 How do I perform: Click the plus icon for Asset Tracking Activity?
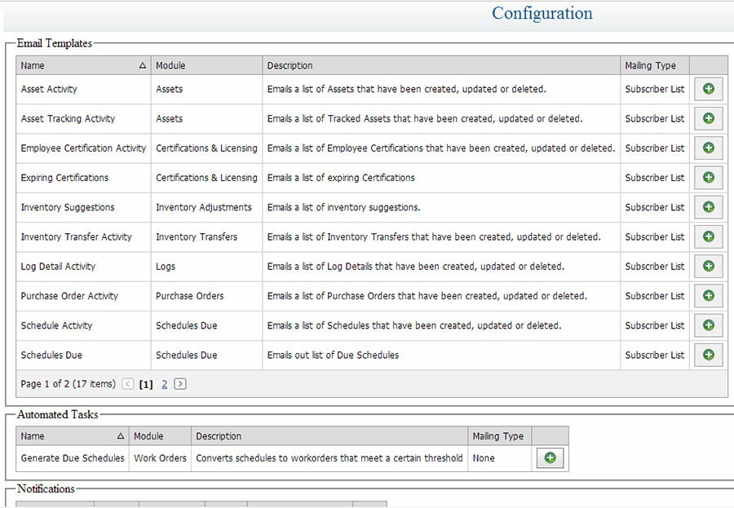coord(708,118)
